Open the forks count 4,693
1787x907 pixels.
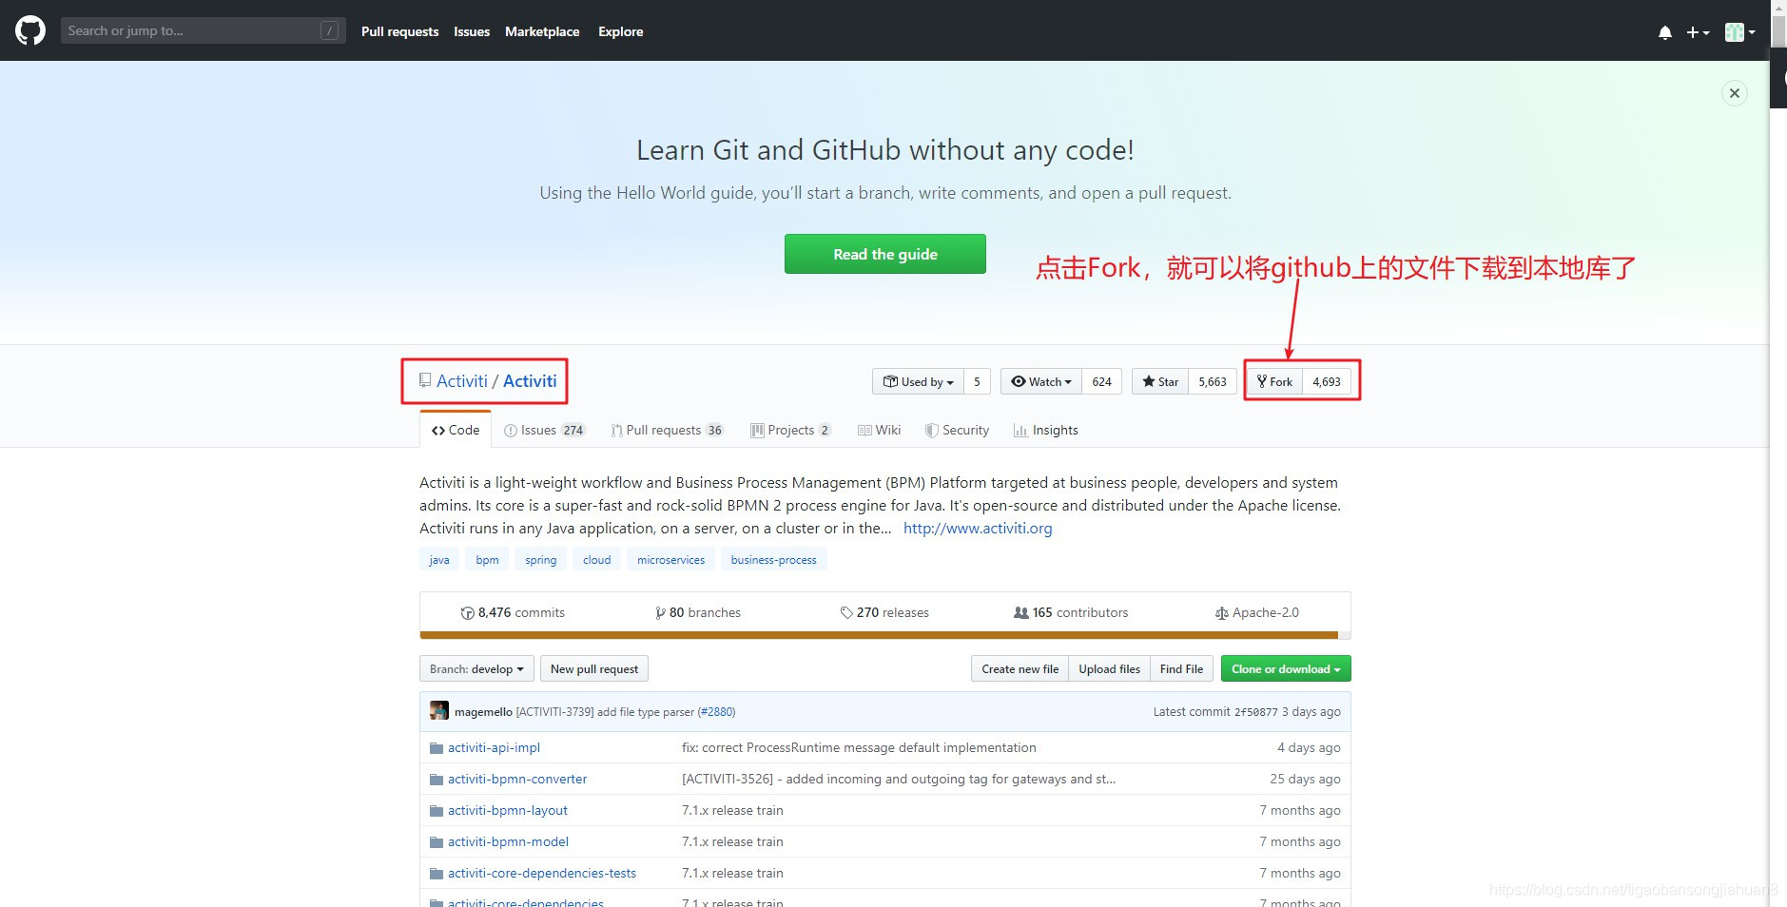click(1327, 381)
